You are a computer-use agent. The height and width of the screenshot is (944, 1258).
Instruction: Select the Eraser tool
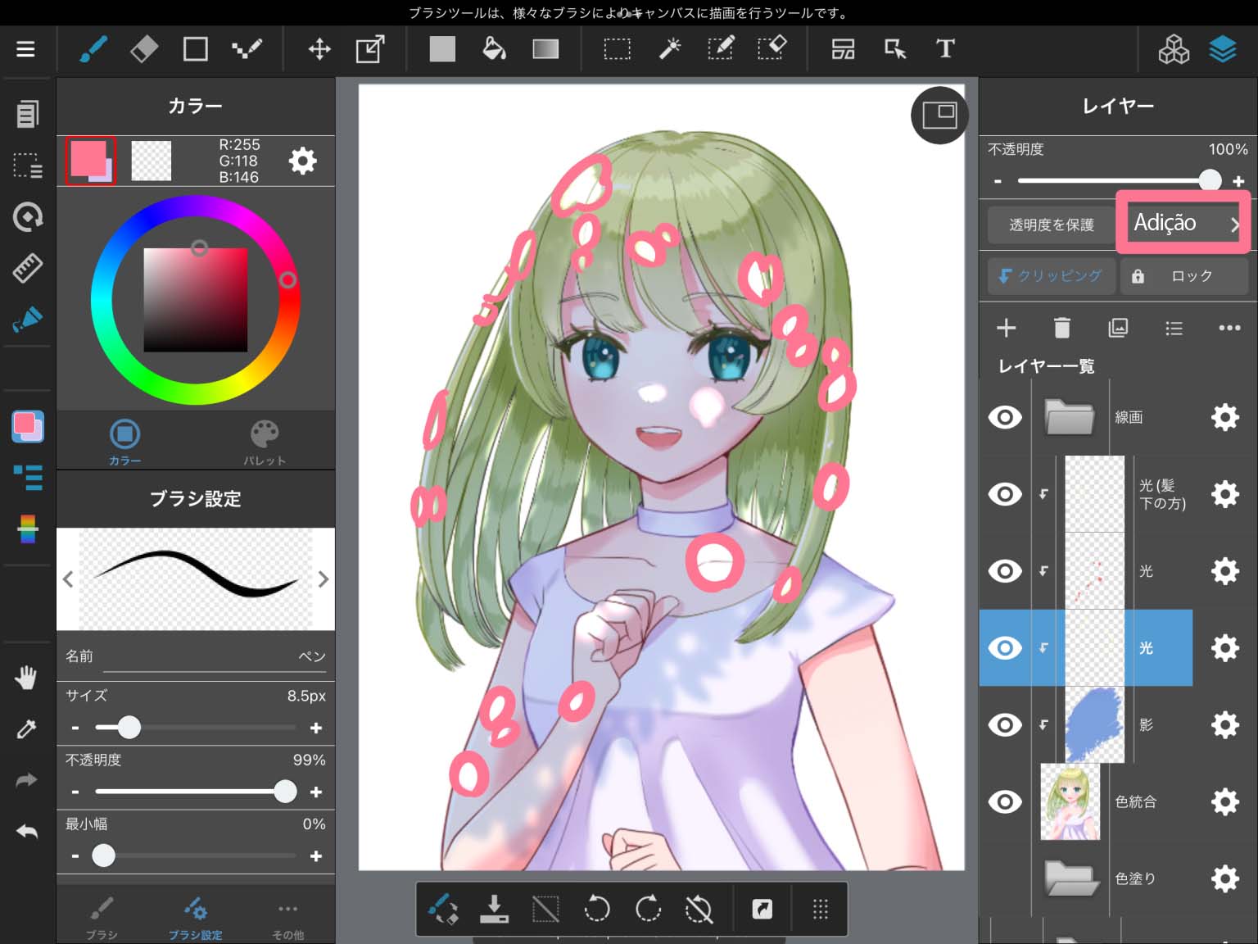click(144, 49)
